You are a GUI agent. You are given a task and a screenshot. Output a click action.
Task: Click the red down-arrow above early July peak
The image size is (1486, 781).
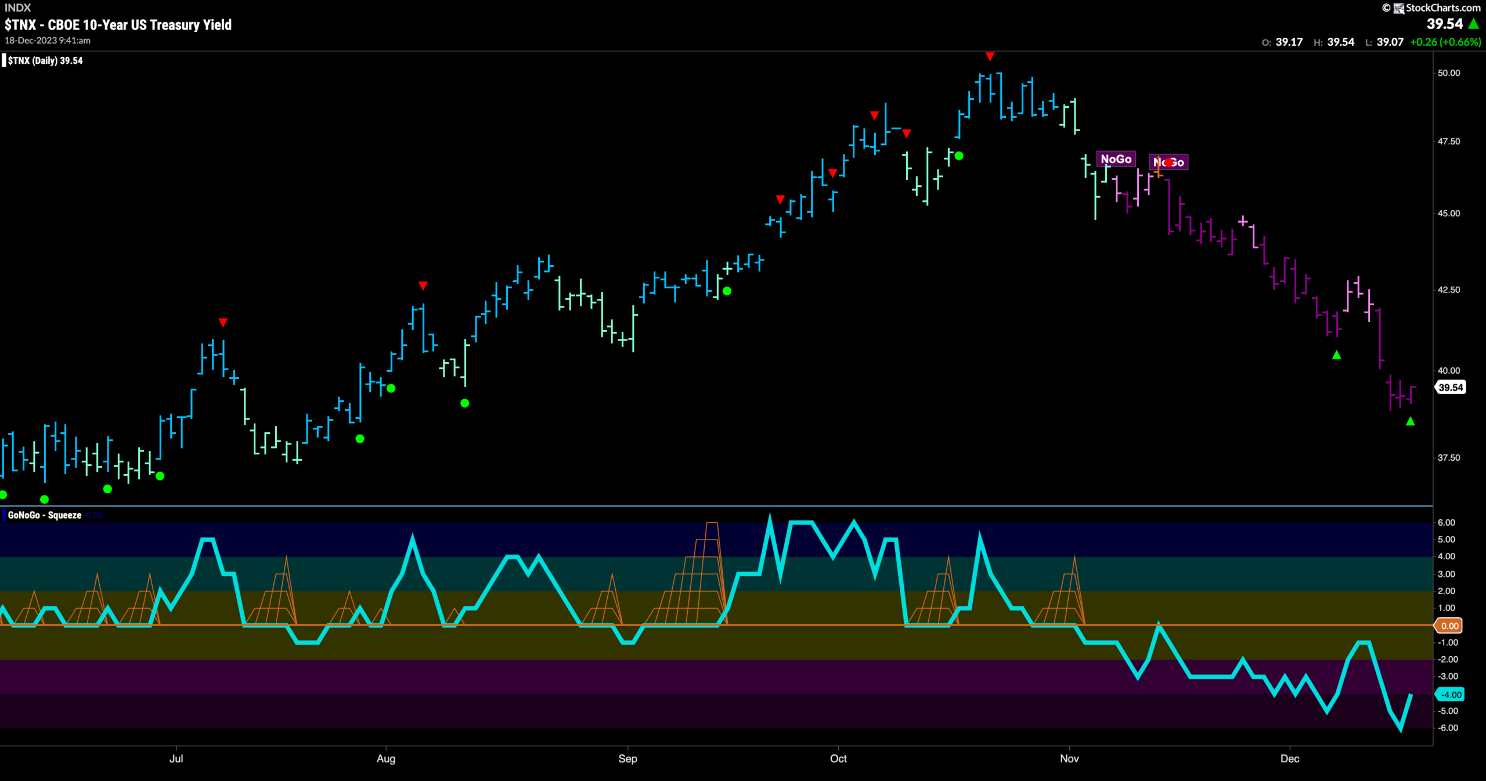pyautogui.click(x=223, y=322)
